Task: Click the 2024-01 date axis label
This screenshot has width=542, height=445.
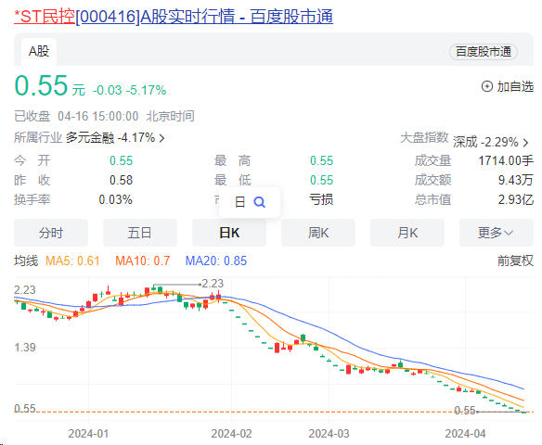Action: click(88, 434)
